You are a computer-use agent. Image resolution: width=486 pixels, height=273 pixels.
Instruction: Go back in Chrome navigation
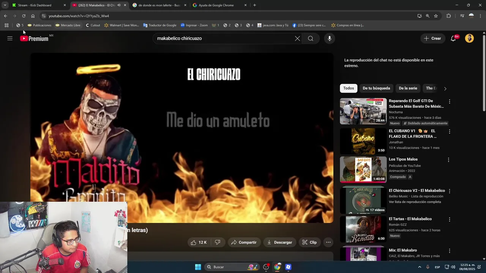click(5, 16)
